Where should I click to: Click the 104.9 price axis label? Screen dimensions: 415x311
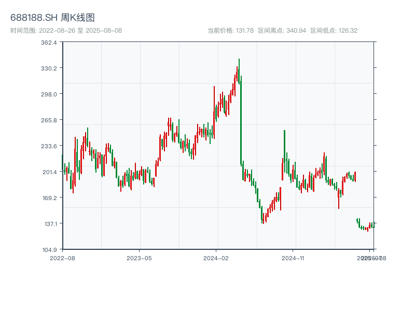coord(48,250)
